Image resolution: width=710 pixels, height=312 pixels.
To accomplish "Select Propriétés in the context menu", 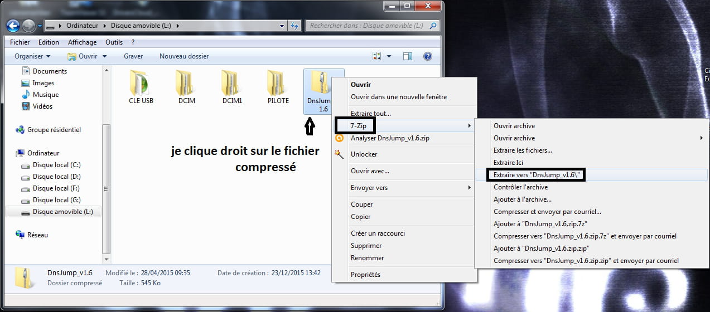I will click(x=365, y=275).
